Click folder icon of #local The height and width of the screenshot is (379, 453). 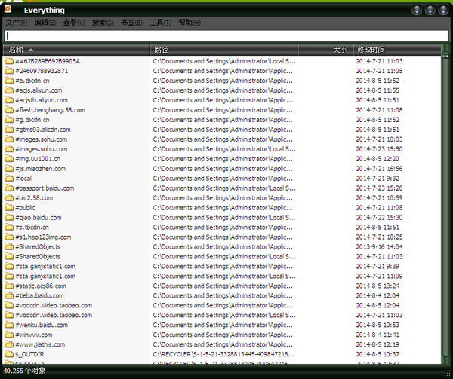point(9,179)
